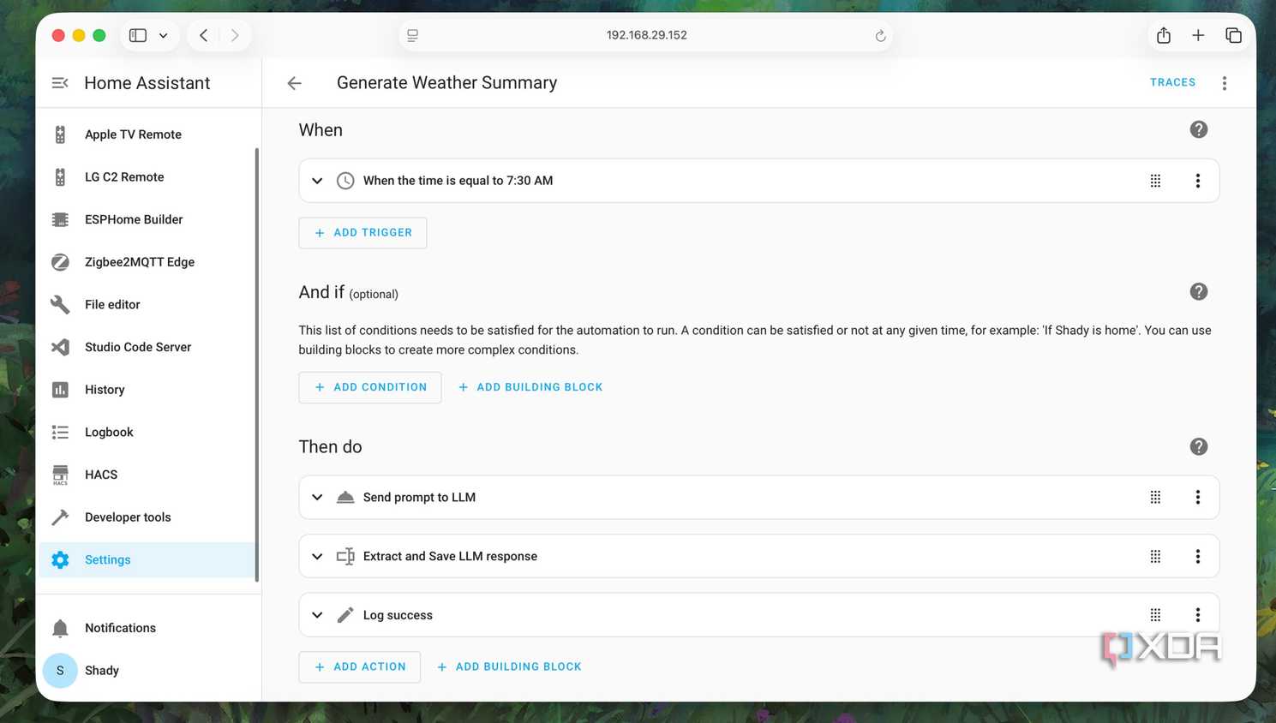Expand the 7:30 AM time trigger row
The height and width of the screenshot is (723, 1276).
tap(317, 181)
